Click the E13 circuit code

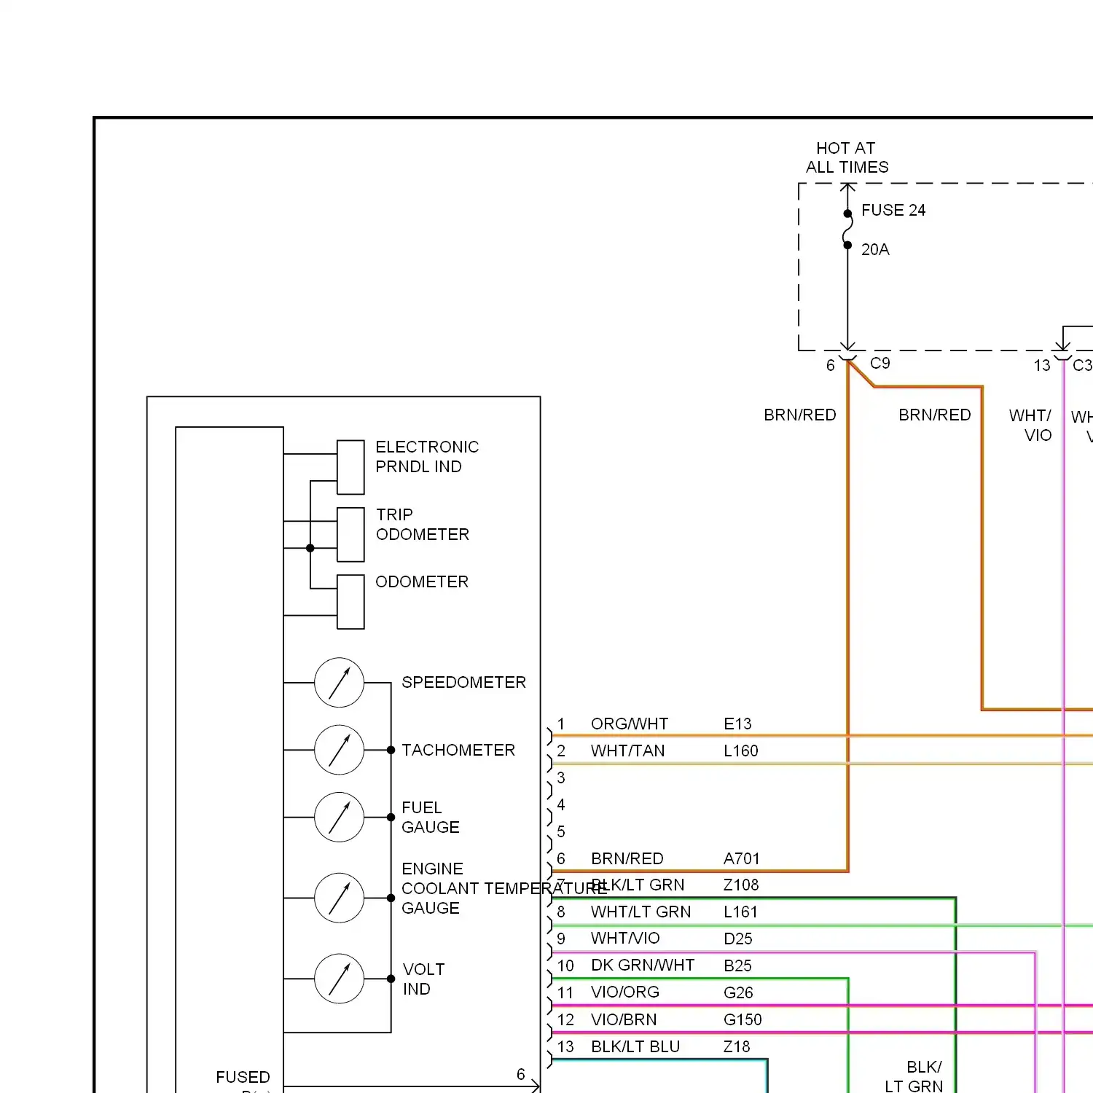pos(737,724)
